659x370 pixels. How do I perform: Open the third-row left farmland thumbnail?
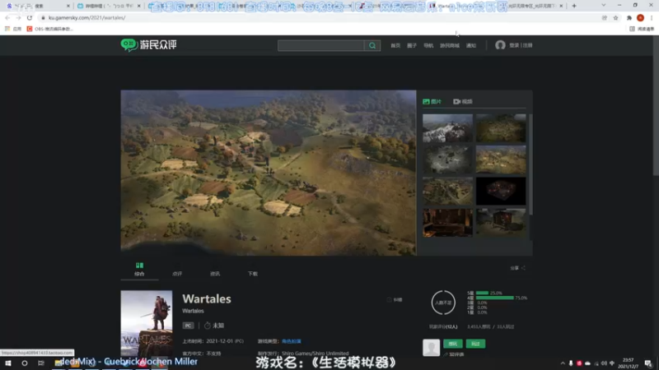coord(447,191)
